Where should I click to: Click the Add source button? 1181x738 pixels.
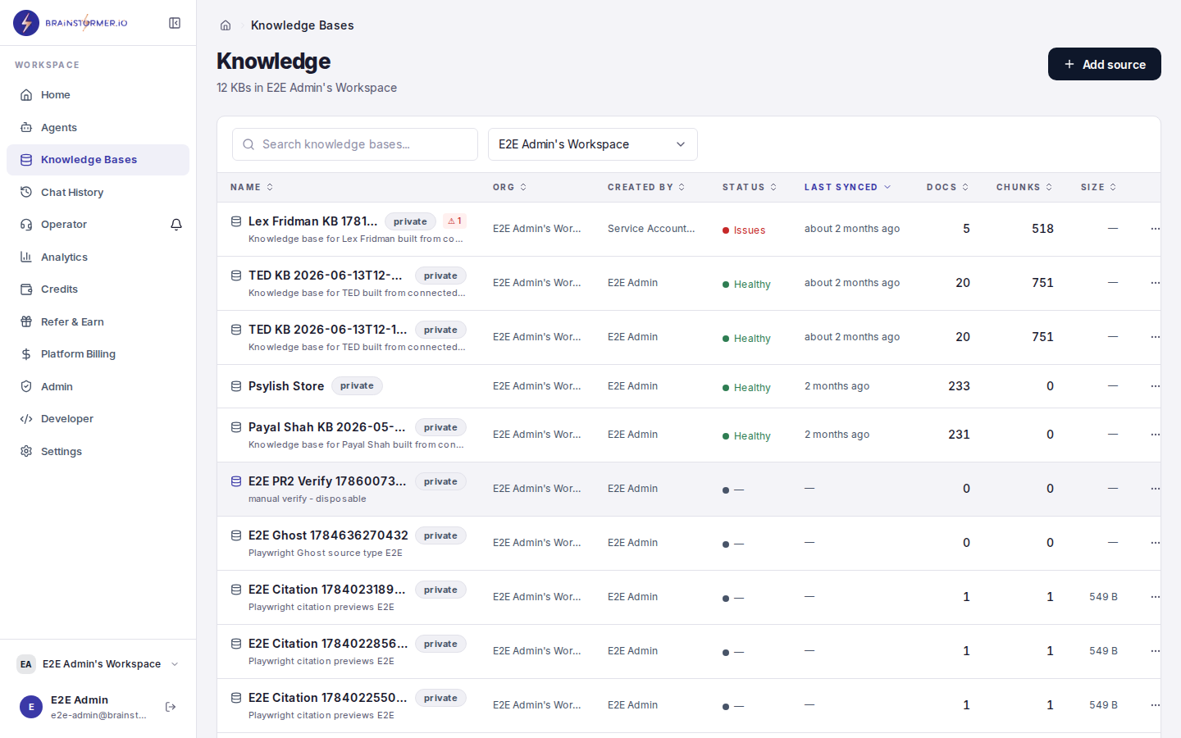(1105, 64)
